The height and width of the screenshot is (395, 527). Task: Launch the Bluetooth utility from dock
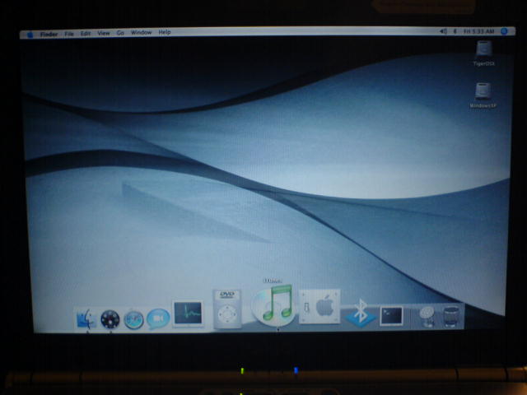[x=361, y=313]
